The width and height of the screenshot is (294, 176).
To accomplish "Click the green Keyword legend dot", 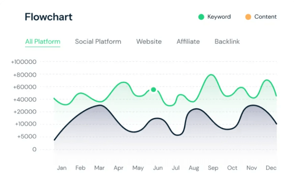I will (x=201, y=17).
